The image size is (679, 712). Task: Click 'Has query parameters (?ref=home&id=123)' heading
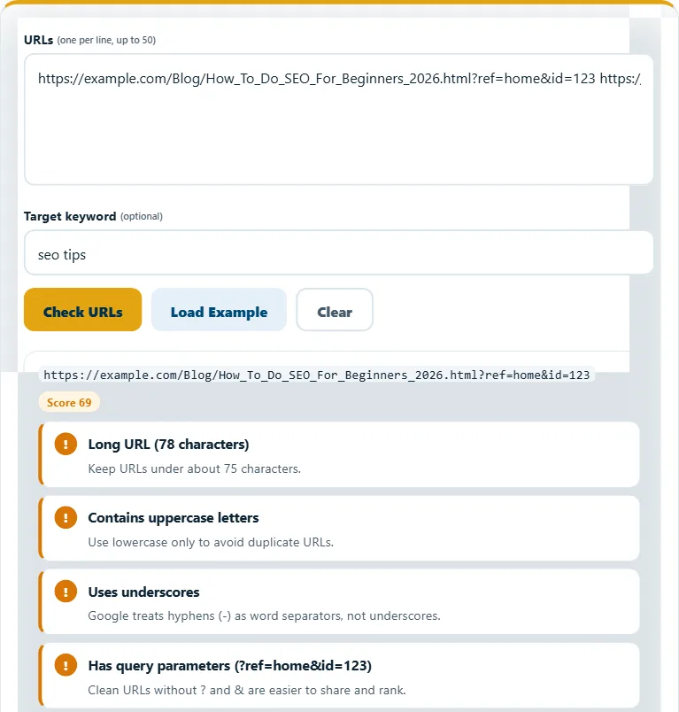tap(229, 666)
